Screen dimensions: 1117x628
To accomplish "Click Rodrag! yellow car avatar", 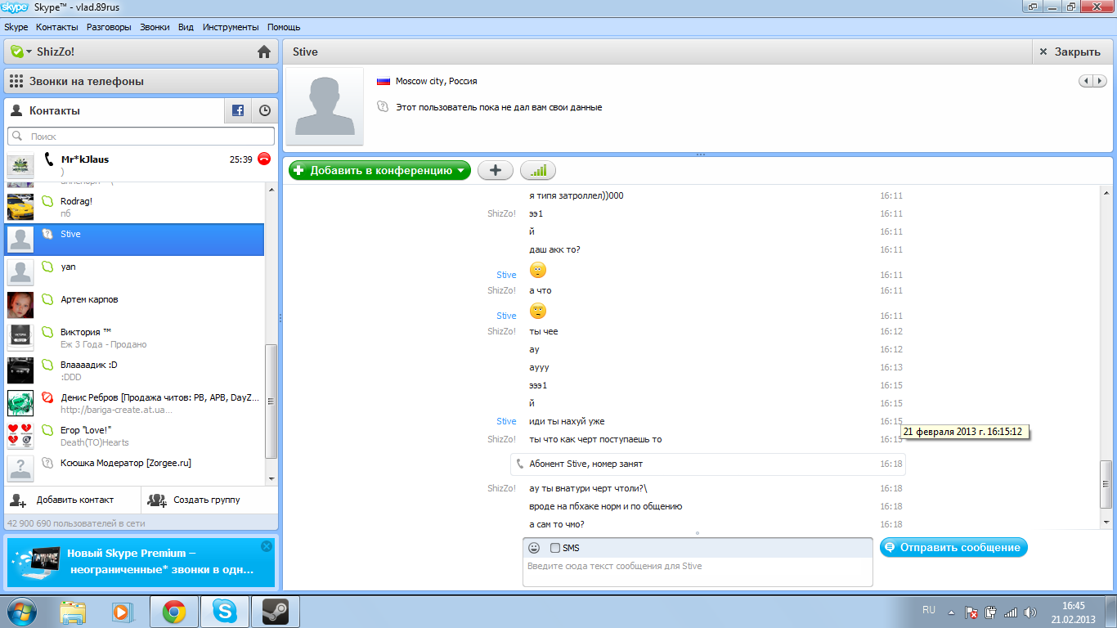I will 20,207.
